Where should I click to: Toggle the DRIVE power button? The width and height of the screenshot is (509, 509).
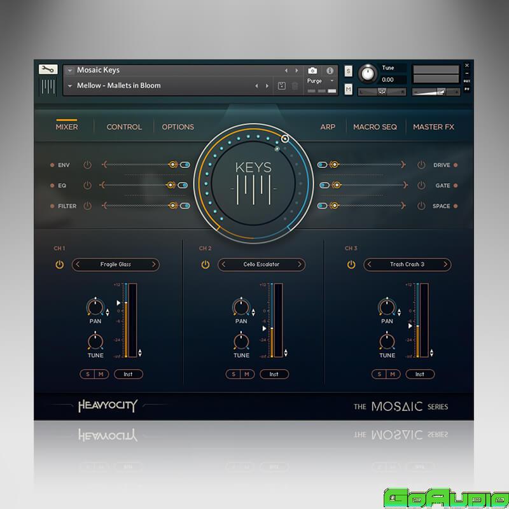tap(421, 165)
